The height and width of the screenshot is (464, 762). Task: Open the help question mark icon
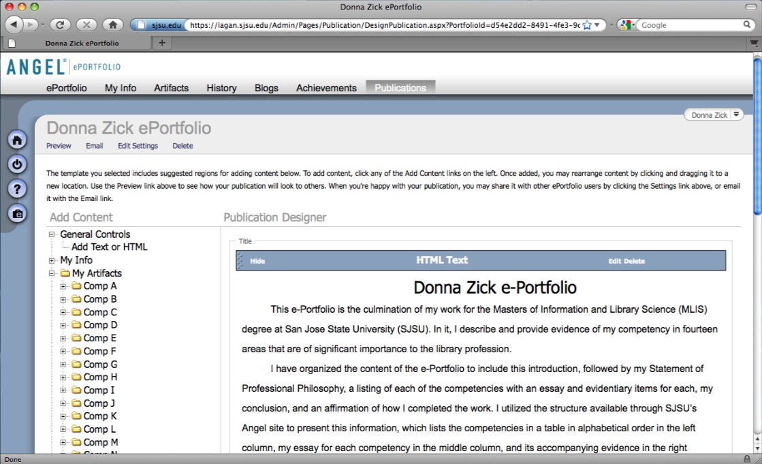click(x=17, y=189)
